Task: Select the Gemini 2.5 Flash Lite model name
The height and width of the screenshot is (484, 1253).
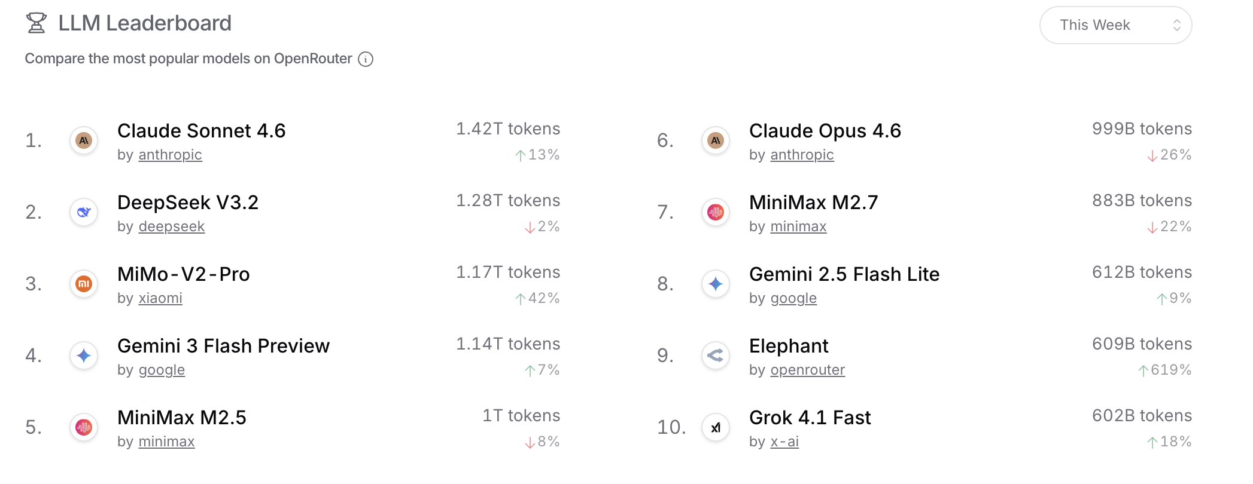Action: pyautogui.click(x=844, y=274)
